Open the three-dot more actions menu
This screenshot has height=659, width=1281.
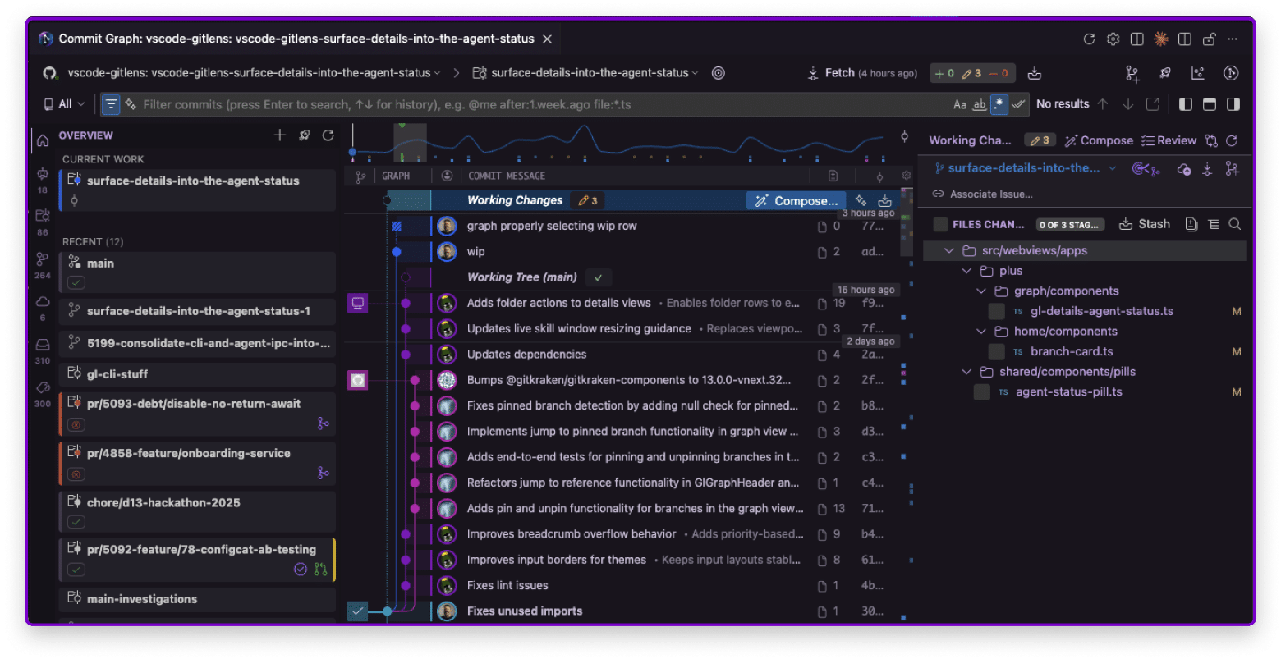(x=1232, y=39)
